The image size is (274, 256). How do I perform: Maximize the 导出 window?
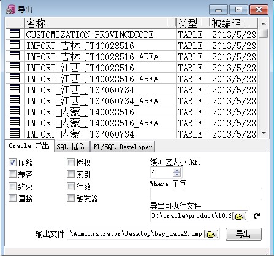click(238, 10)
